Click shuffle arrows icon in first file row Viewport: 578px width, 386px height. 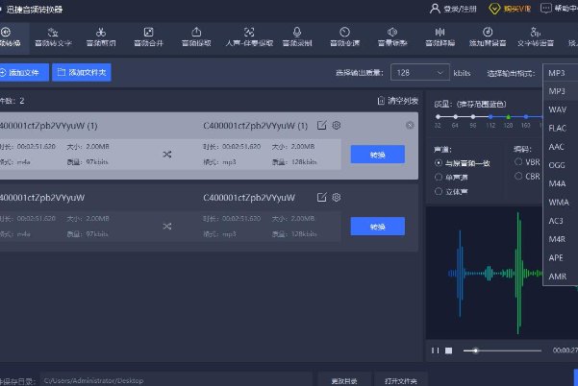[x=166, y=154]
